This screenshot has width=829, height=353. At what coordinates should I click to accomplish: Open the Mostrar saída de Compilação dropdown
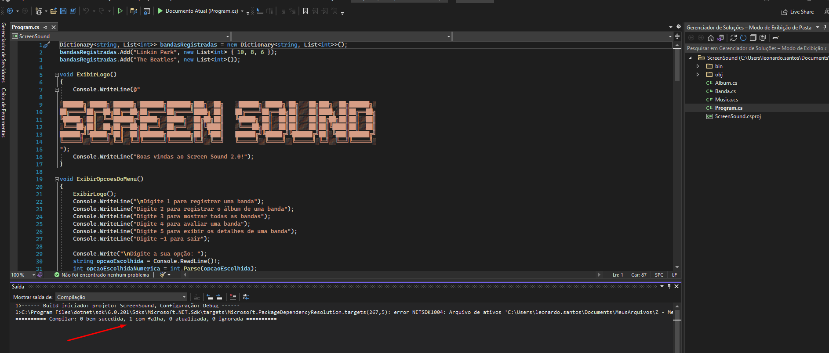click(121, 297)
